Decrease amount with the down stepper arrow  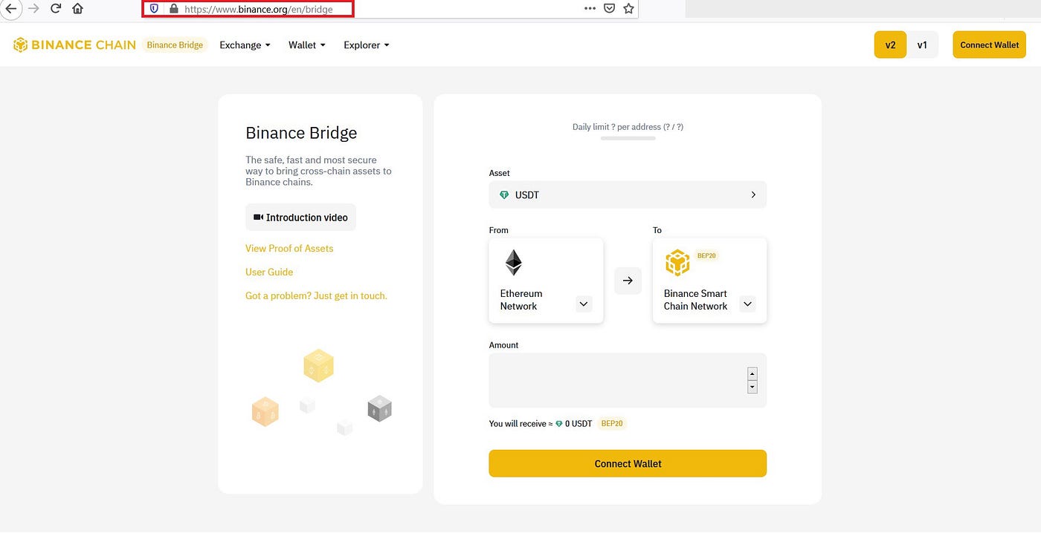click(x=752, y=387)
